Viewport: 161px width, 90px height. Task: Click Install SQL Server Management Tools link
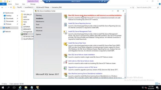coord(80,31)
